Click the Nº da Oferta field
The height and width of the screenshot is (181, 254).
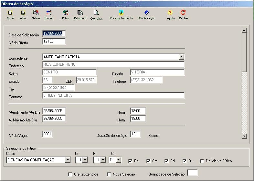54,41
